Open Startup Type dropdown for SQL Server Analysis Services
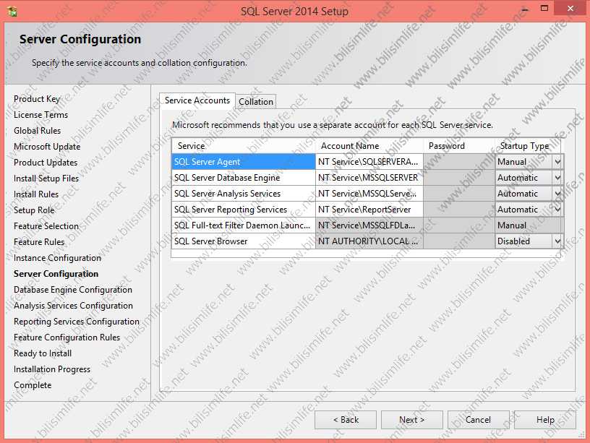The width and height of the screenshot is (590, 443). pos(557,194)
